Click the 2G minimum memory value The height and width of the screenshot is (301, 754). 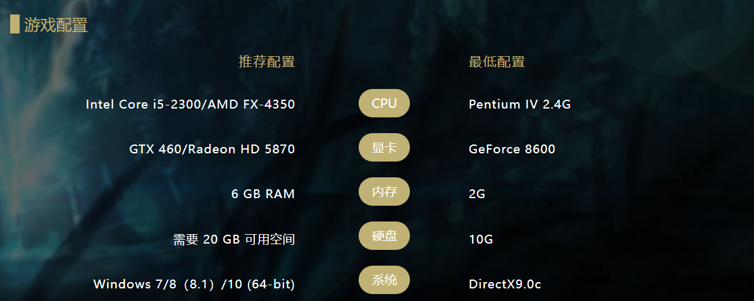(477, 194)
